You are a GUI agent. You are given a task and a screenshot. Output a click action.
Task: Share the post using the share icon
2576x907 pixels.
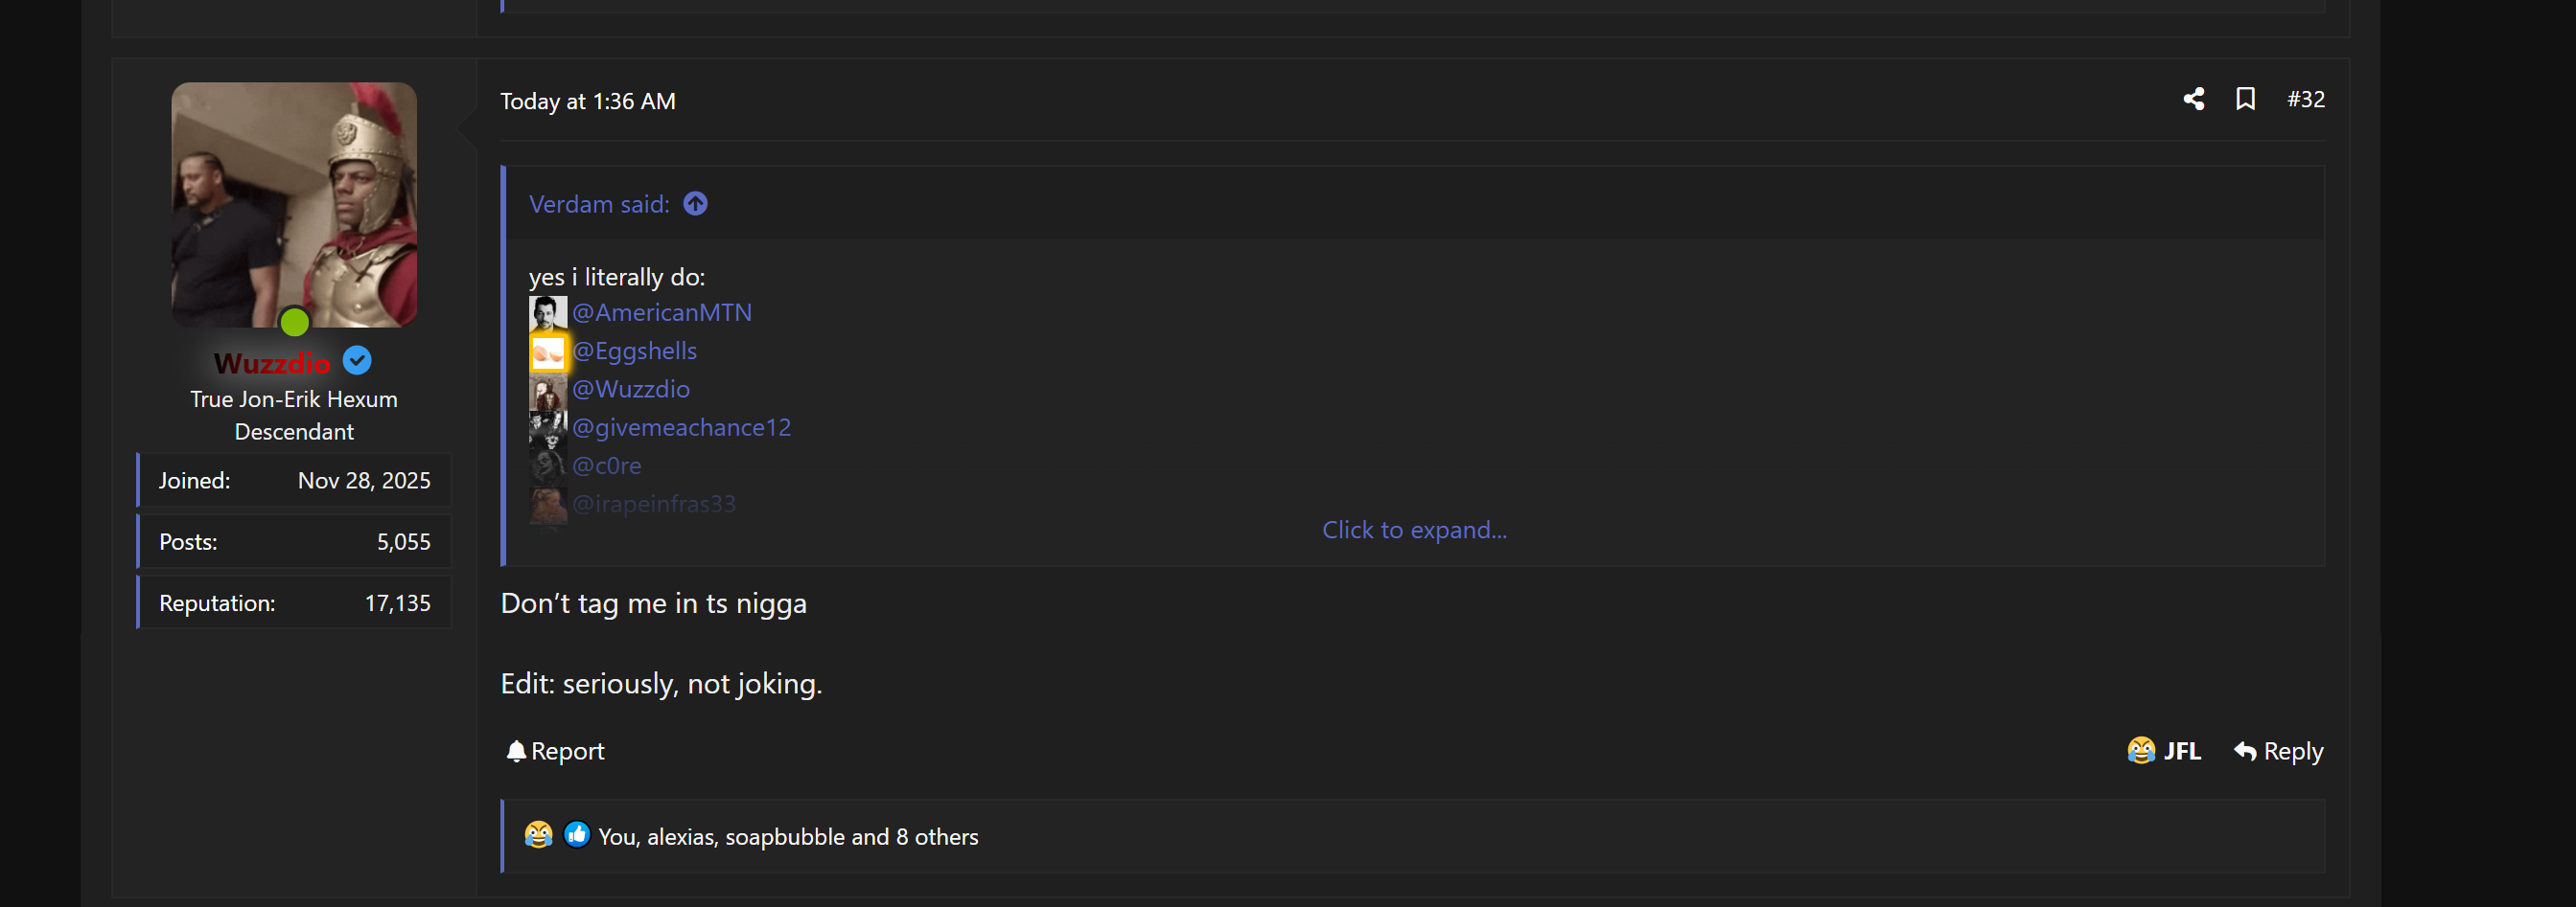pyautogui.click(x=2194, y=100)
